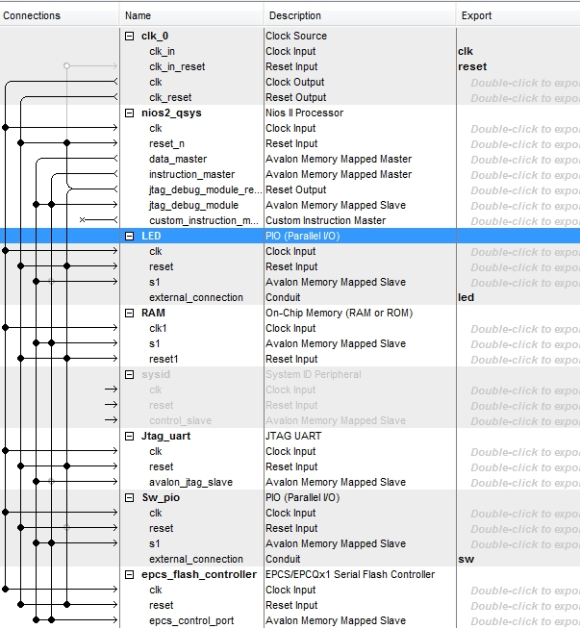Click the sw export name
The height and width of the screenshot is (629, 580).
pyautogui.click(x=467, y=559)
